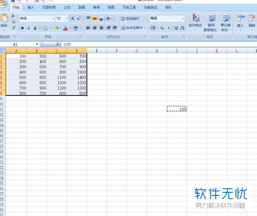This screenshot has width=257, height=216.
Task: Open the font group dialog launcher
Action: click(x=80, y=36)
